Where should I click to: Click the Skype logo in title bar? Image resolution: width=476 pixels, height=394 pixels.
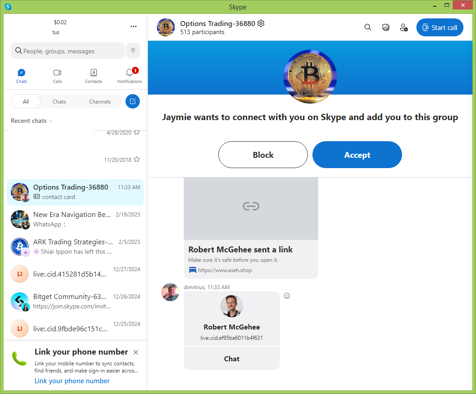point(8,7)
